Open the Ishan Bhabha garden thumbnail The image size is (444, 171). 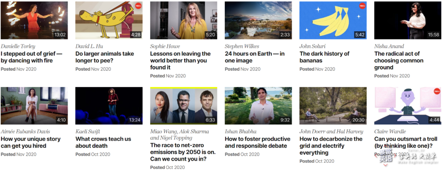pyautogui.click(x=258, y=106)
